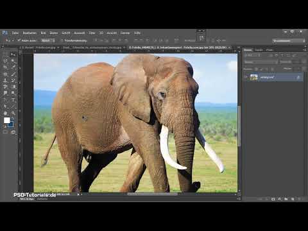Select the Lasso tool
308x231 pixels.
[x=5, y=61]
